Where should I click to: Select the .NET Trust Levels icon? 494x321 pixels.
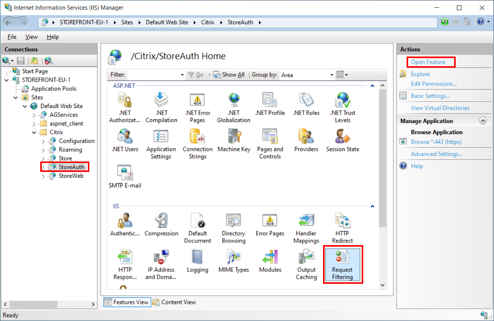[343, 108]
